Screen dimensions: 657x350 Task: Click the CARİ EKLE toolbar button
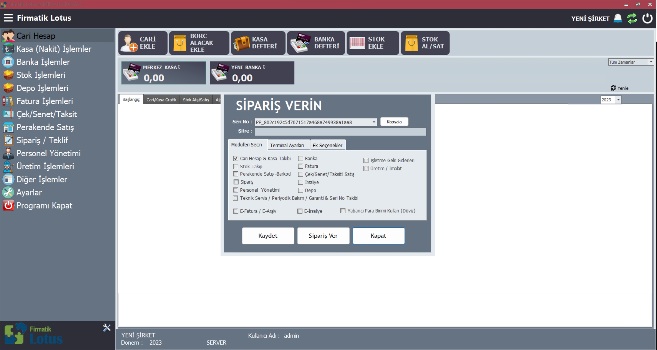coord(143,43)
